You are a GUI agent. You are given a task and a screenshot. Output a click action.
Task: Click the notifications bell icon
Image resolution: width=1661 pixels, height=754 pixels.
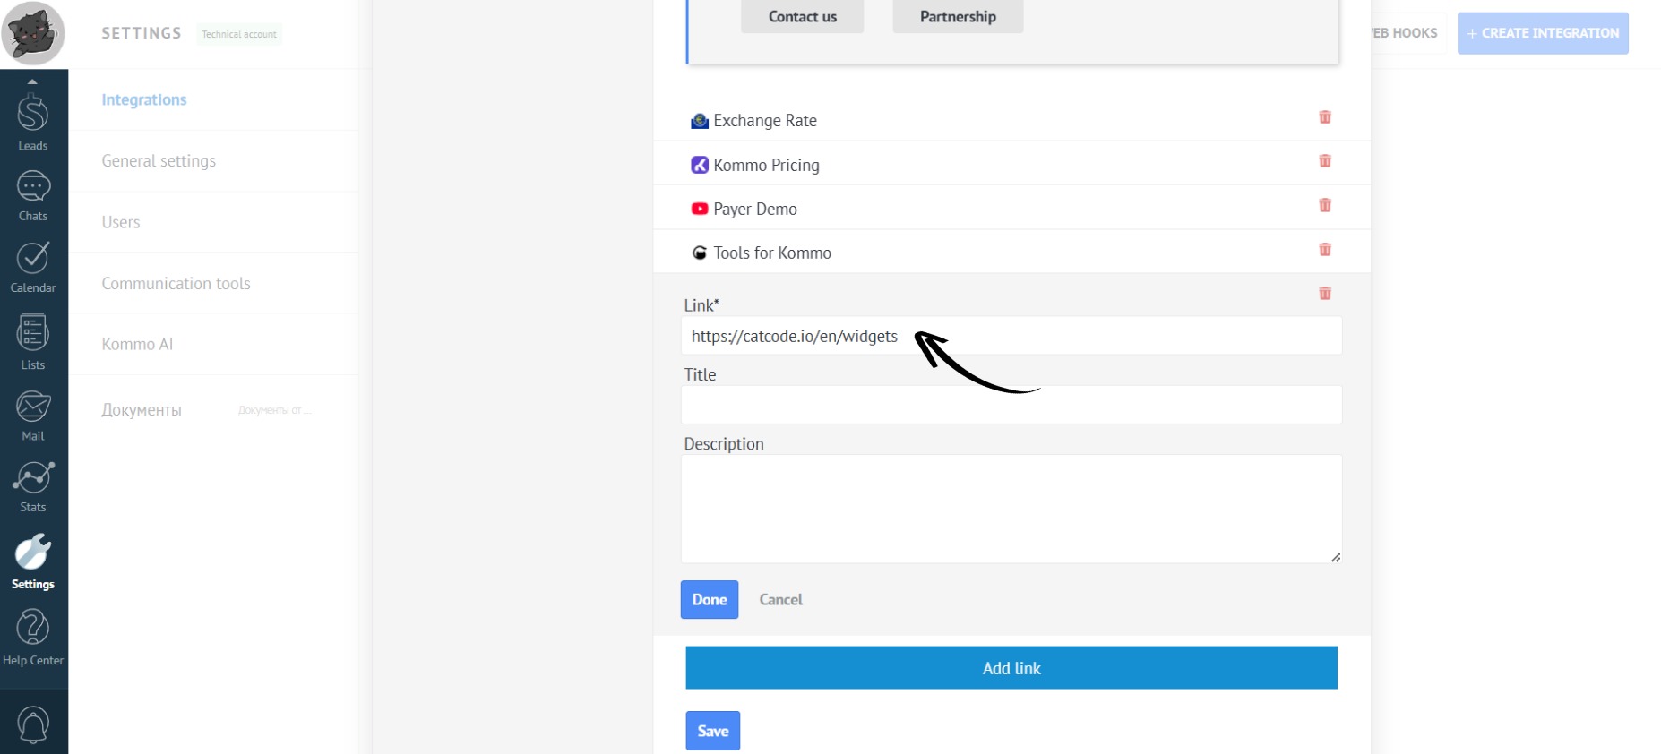(33, 724)
